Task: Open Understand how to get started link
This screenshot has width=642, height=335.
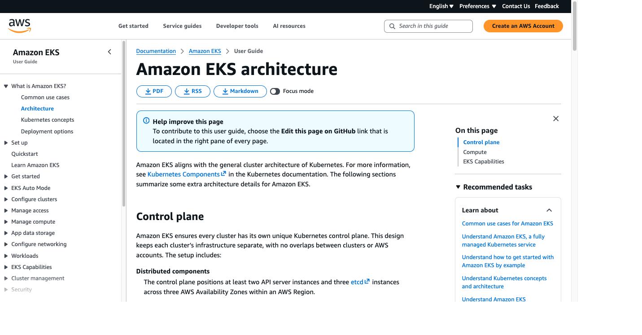Action: point(508,261)
